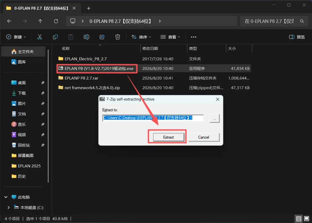Screen dimensions: 312x223
Task: Expand chevron after computer icon in address bar
Action: [x=83, y=21]
